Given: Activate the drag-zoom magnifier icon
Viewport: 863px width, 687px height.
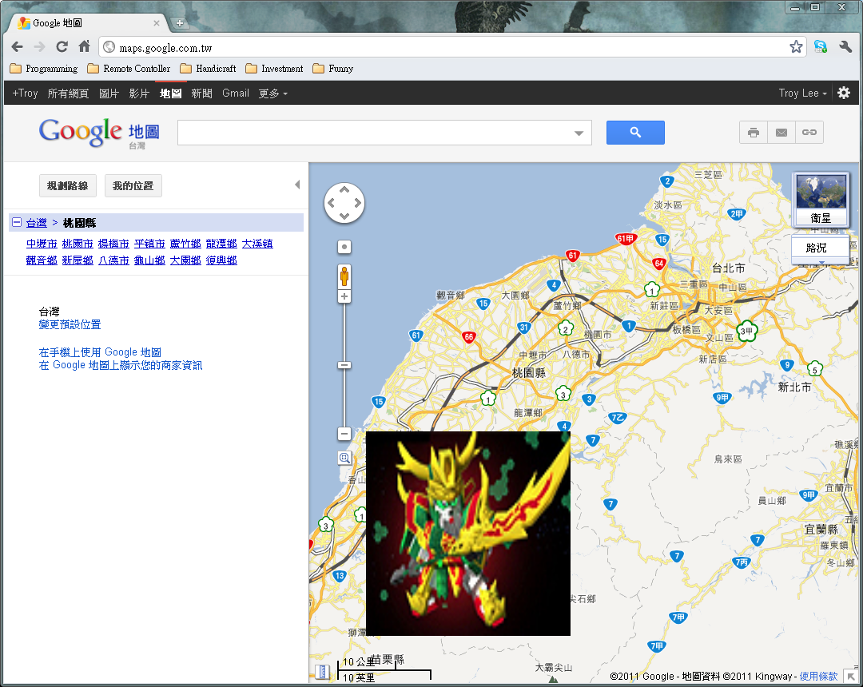Looking at the screenshot, I should coord(344,458).
